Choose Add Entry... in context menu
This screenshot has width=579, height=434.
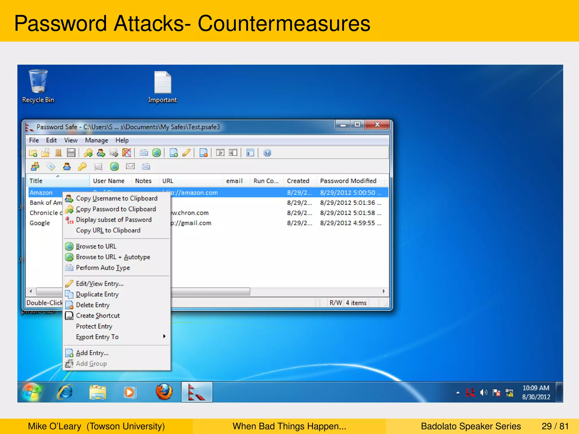pos(116,353)
